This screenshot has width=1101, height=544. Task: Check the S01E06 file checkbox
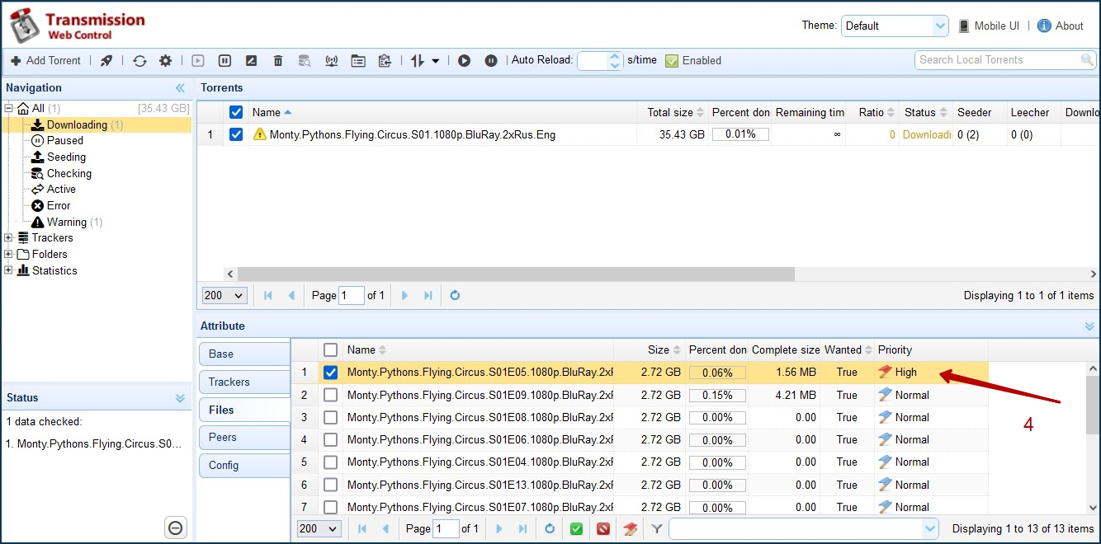[330, 440]
